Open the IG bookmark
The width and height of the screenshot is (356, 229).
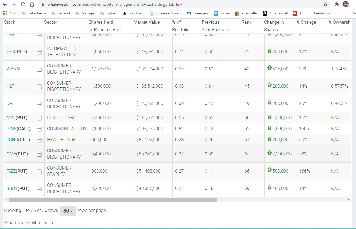point(298,13)
